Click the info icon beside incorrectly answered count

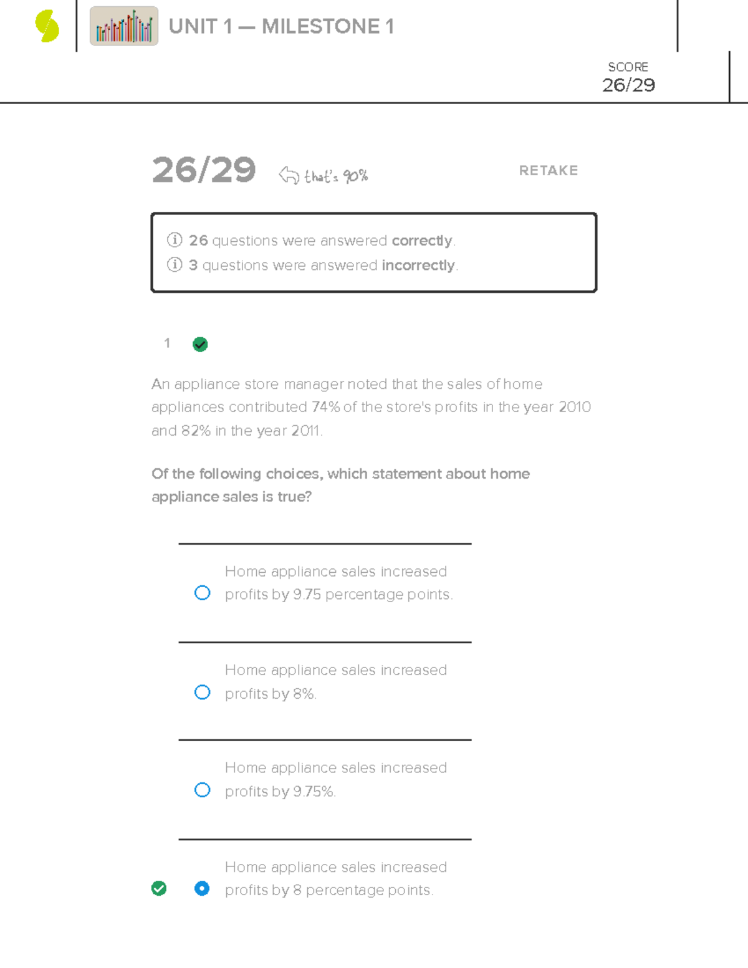(x=175, y=265)
